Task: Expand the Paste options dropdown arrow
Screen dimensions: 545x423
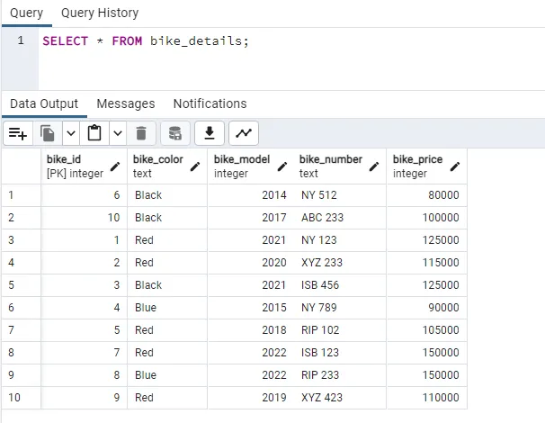Action: [x=118, y=133]
